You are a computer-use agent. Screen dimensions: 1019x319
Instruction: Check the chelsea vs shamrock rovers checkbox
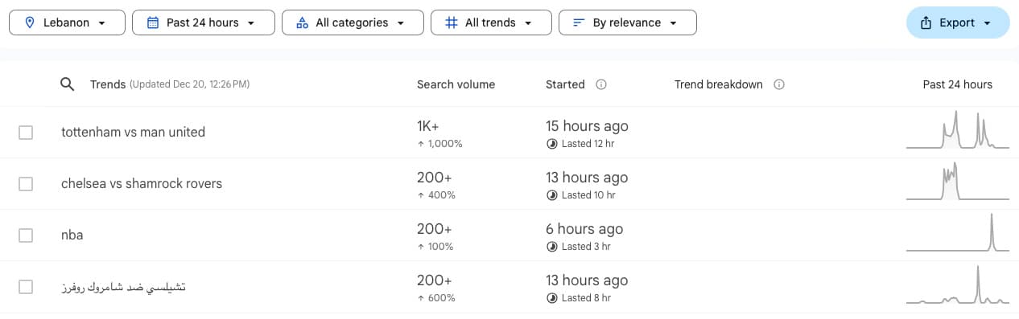(26, 184)
